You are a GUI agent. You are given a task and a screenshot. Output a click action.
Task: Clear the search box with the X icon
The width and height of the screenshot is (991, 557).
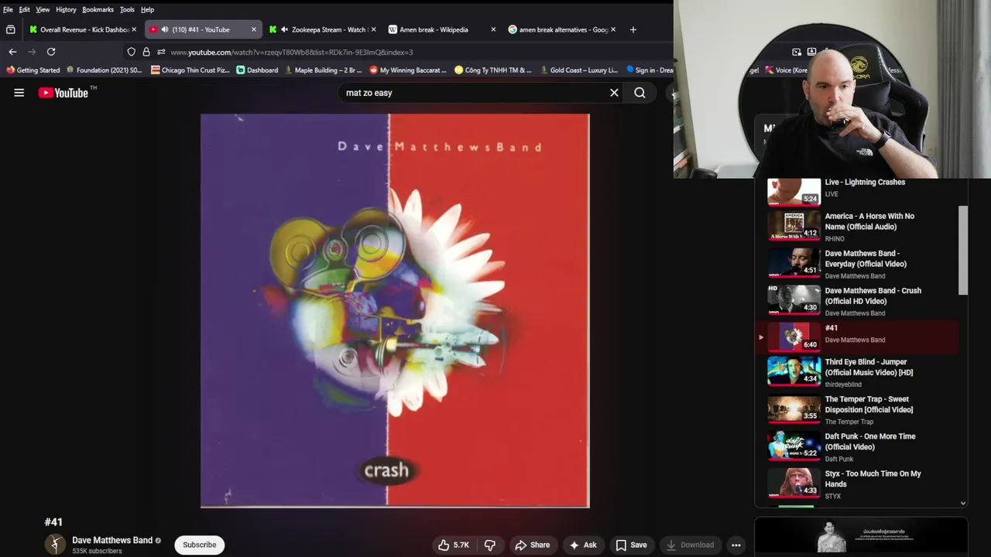(614, 93)
